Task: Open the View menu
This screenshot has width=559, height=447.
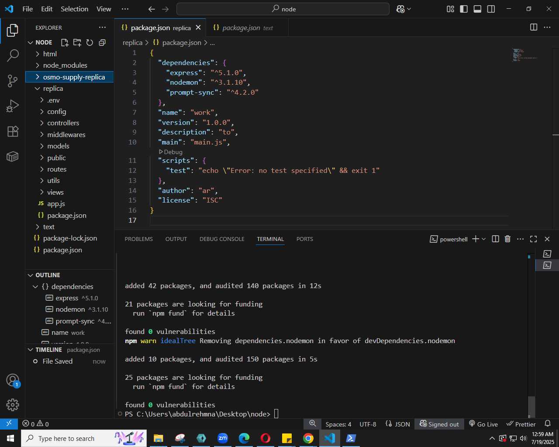Action: pyautogui.click(x=104, y=9)
